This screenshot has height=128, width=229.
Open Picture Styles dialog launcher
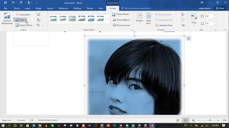[132, 30]
